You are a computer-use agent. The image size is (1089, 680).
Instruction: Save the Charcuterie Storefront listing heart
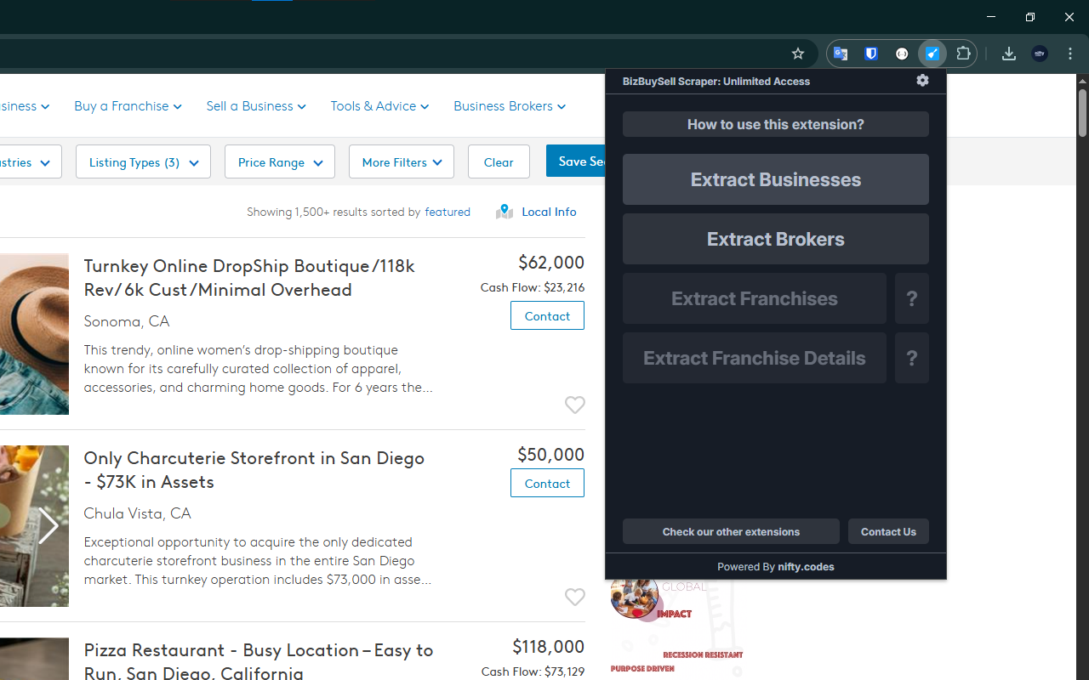[575, 597]
